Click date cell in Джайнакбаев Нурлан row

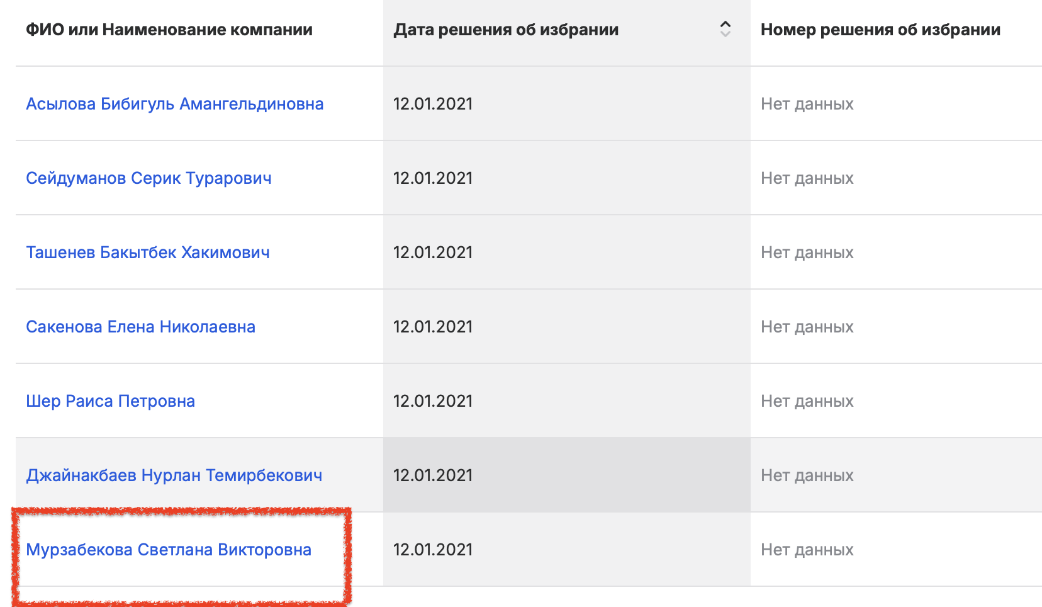(x=433, y=475)
